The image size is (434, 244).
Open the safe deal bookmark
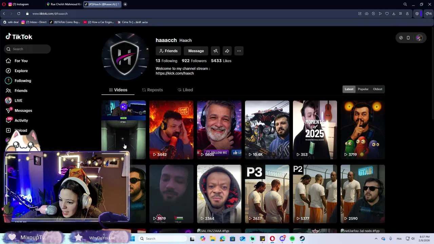coord(11,22)
